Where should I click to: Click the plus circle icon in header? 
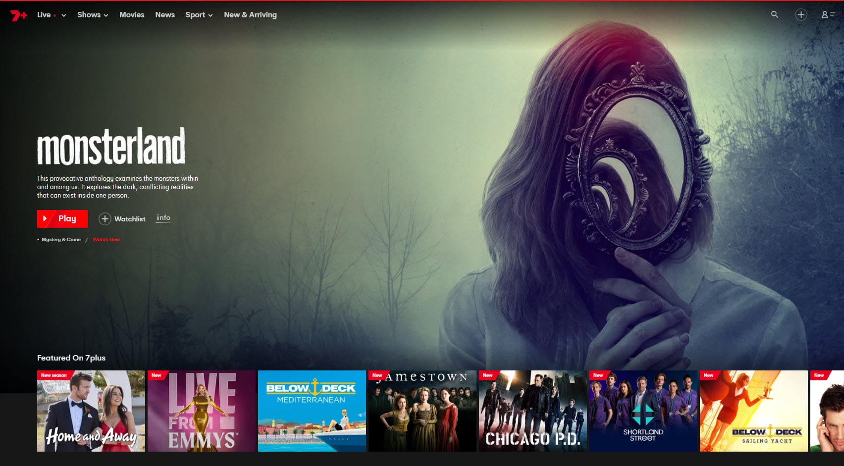[800, 15]
